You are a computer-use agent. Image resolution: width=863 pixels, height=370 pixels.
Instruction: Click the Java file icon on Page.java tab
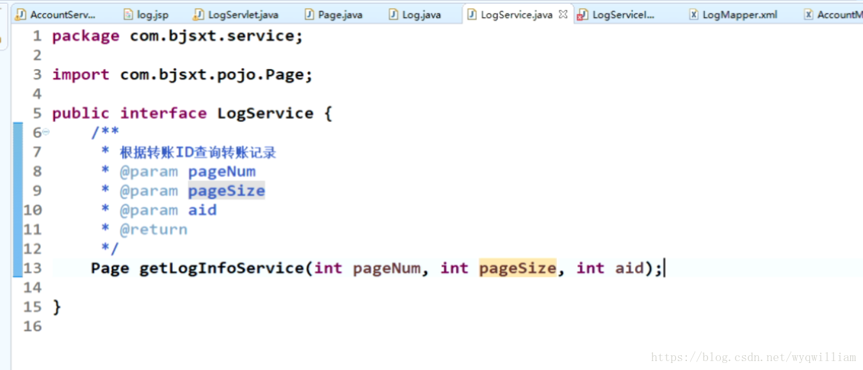click(309, 14)
